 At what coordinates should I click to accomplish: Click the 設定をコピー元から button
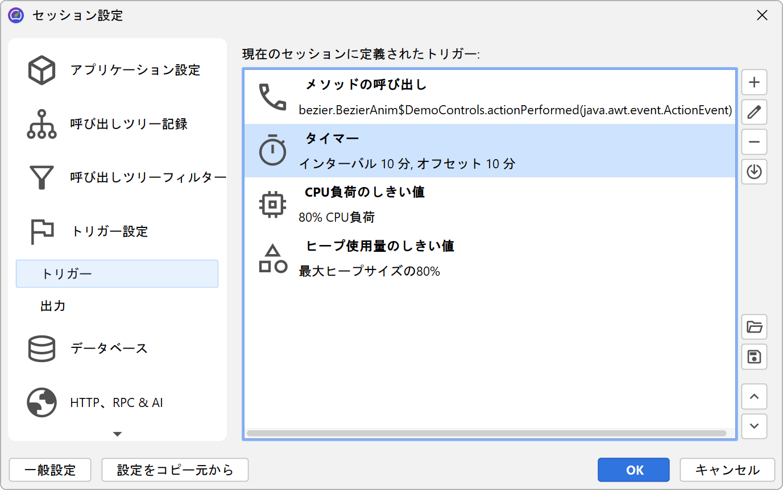pos(175,470)
